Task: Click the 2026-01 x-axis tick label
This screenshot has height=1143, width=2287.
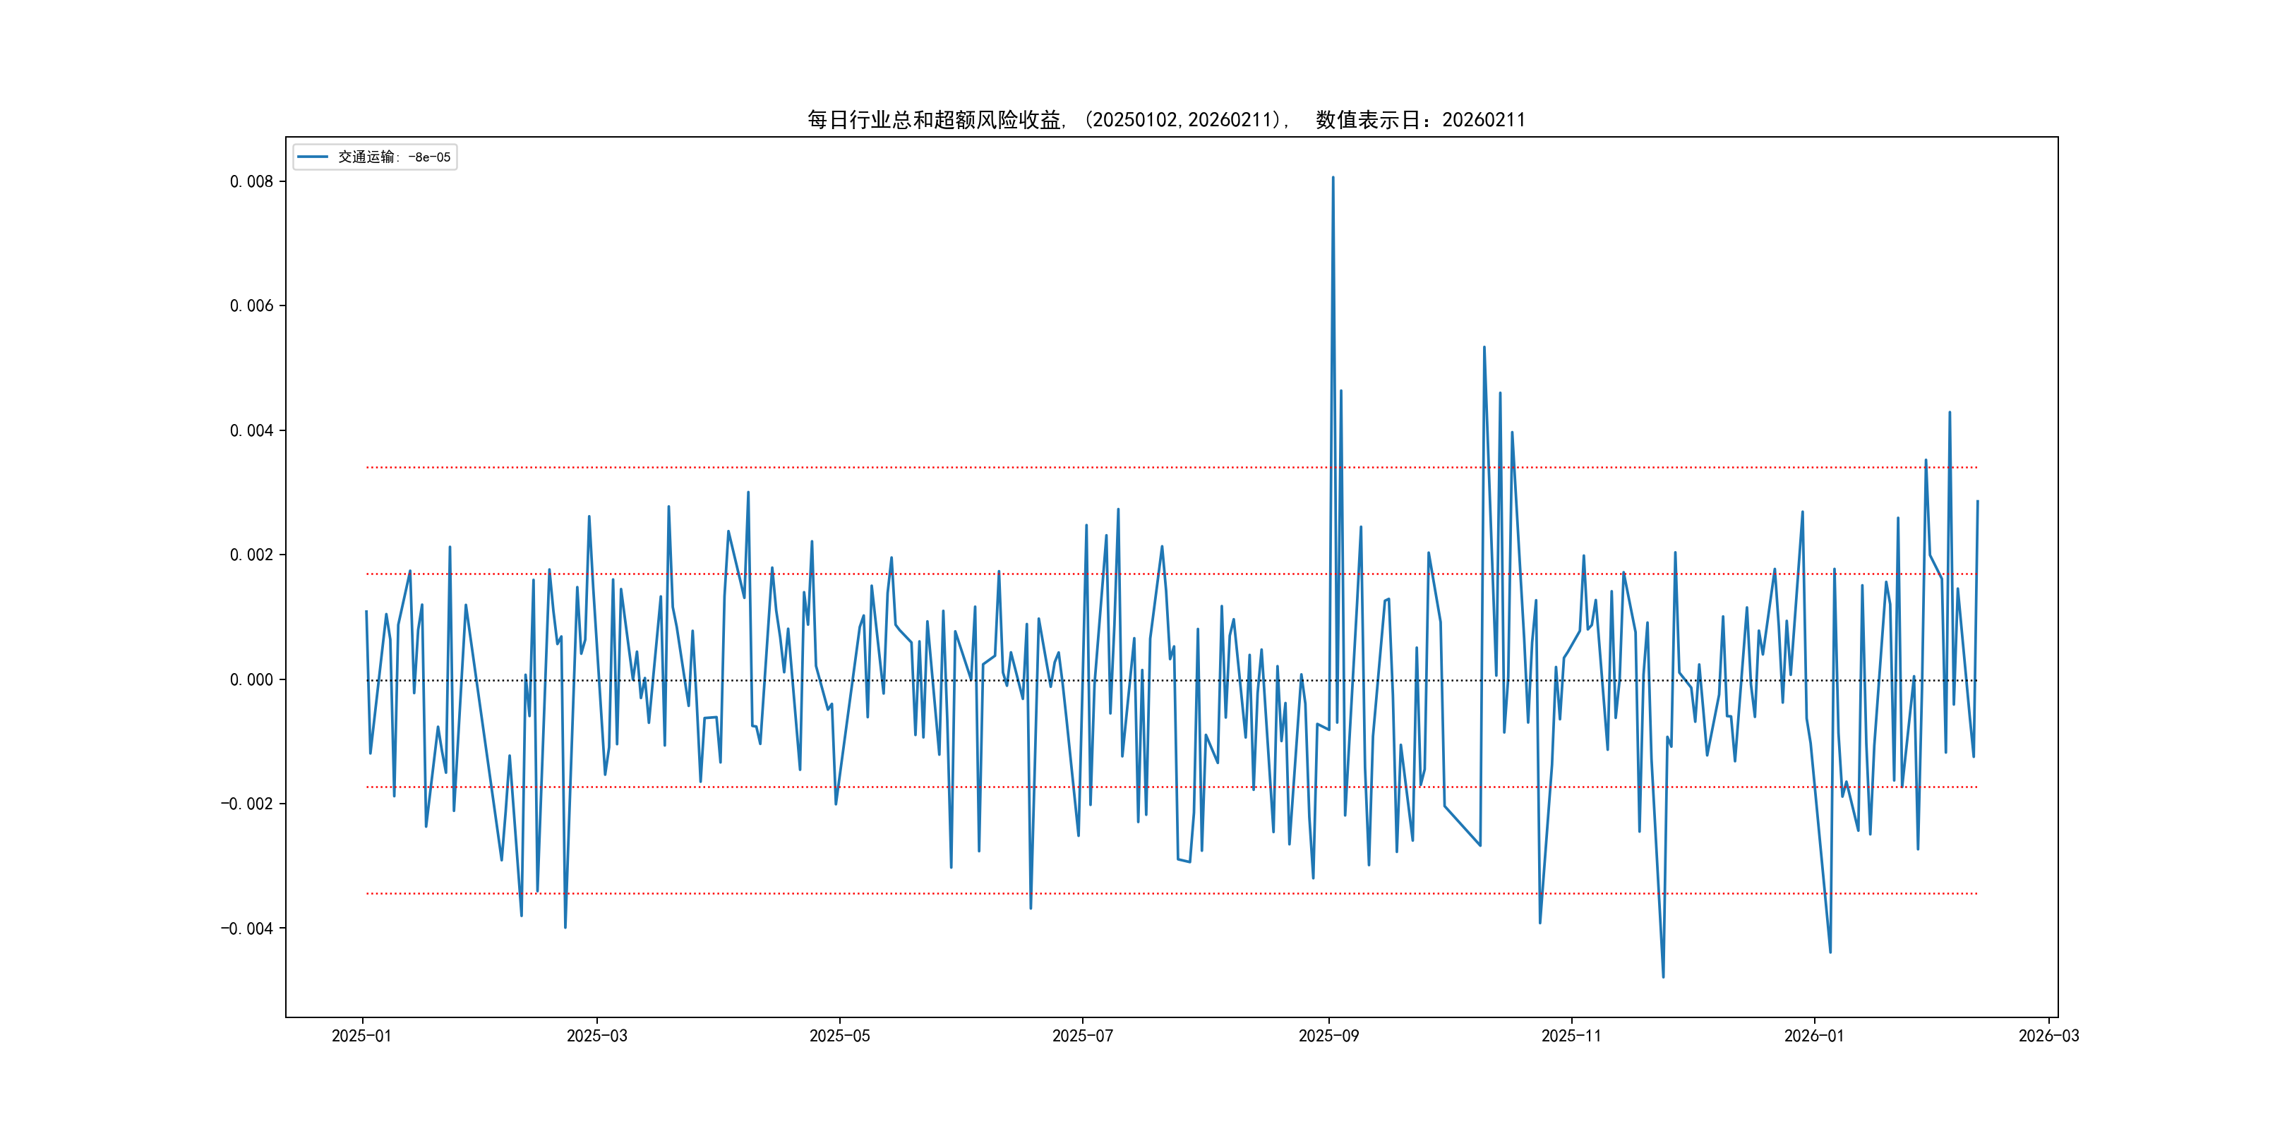Action: pyautogui.click(x=1814, y=1036)
